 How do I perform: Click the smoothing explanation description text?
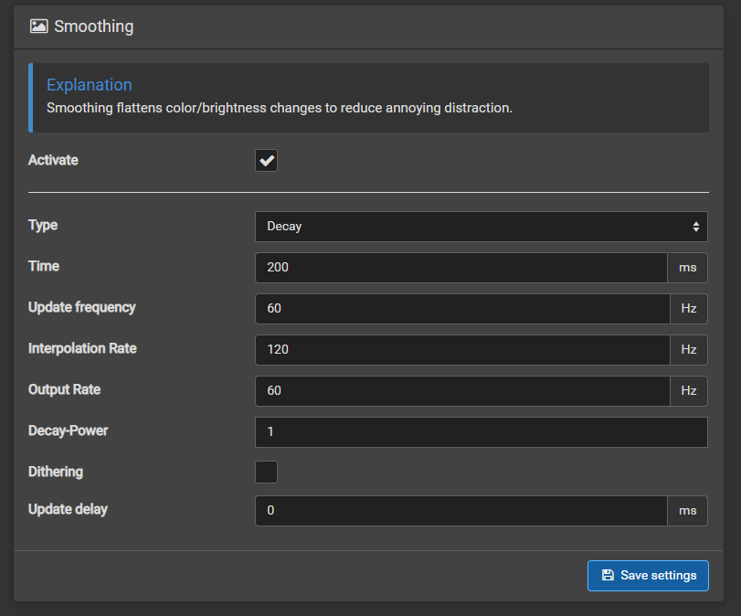[x=279, y=108]
